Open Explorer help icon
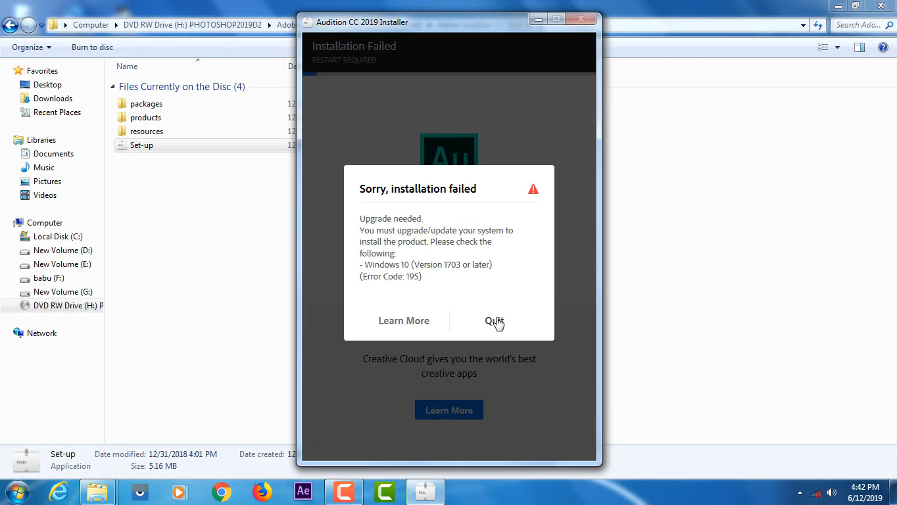897x505 pixels. [883, 47]
